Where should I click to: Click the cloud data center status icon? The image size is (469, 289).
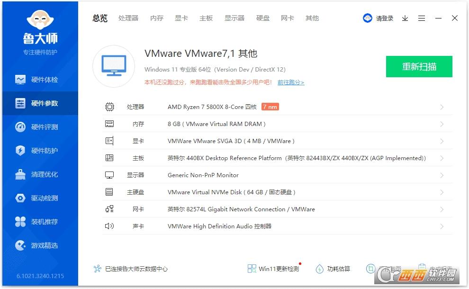97,269
